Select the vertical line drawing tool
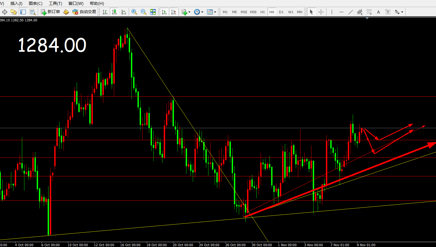The height and width of the screenshot is (247, 436). 332,12
